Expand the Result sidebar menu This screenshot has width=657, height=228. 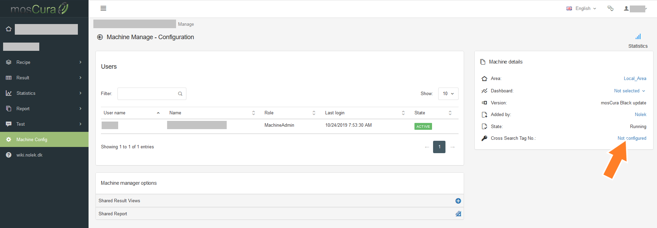(x=44, y=78)
